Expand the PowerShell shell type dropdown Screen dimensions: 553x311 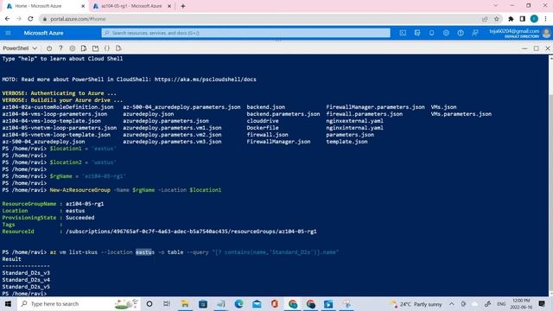(x=20, y=48)
